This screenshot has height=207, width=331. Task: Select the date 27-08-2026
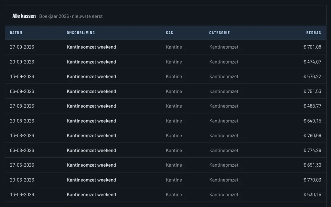22,106
